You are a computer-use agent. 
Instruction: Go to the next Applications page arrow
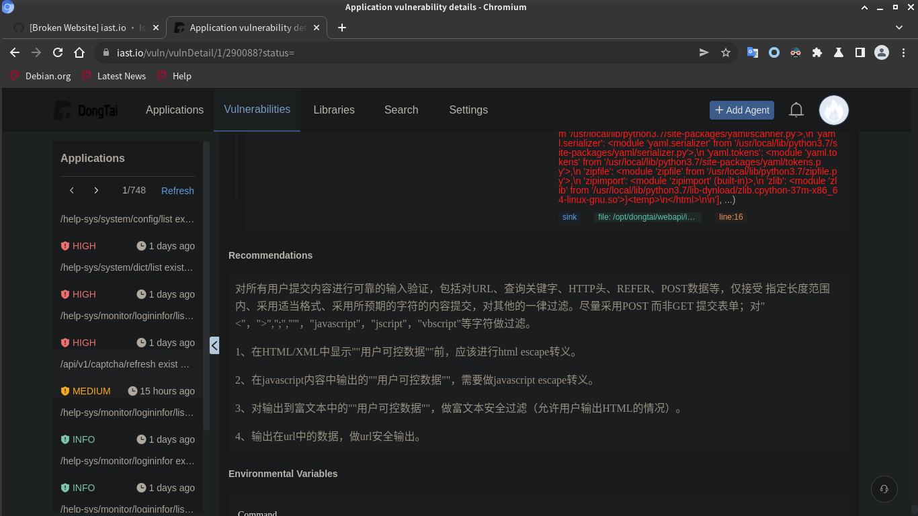point(95,190)
